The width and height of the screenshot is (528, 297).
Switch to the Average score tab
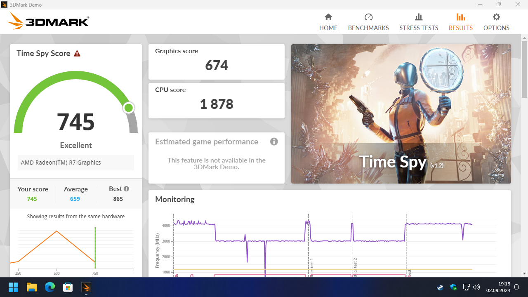coord(75,193)
